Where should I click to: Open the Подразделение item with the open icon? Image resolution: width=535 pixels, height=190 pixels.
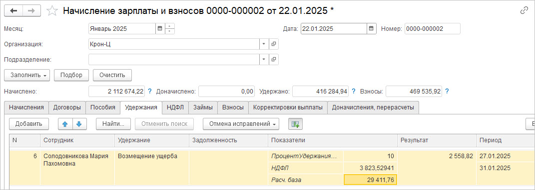(x=274, y=60)
